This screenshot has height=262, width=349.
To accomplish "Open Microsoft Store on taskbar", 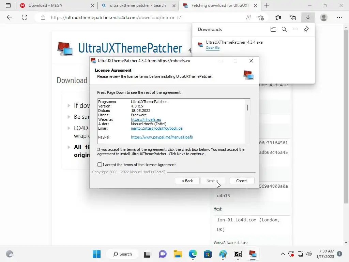I will coord(208,254).
